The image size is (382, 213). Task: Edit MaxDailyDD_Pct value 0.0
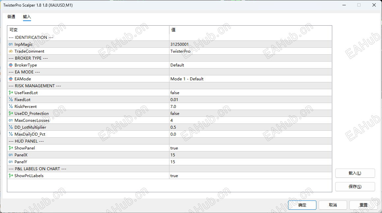[x=250, y=134]
